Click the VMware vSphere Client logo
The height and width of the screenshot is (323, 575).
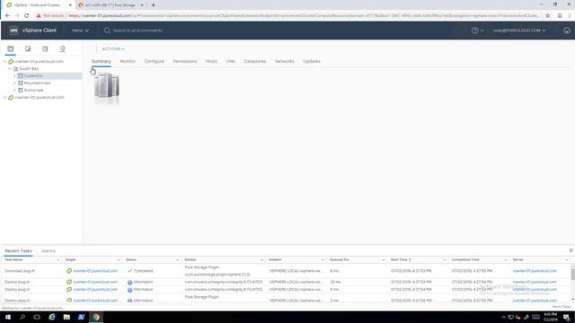click(13, 31)
